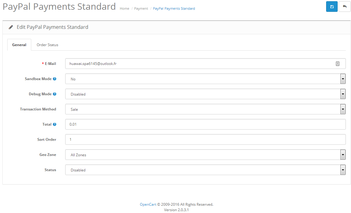Viewport: 351px width, 213px height.
Task: Click the Transaction Method label
Action: point(38,109)
